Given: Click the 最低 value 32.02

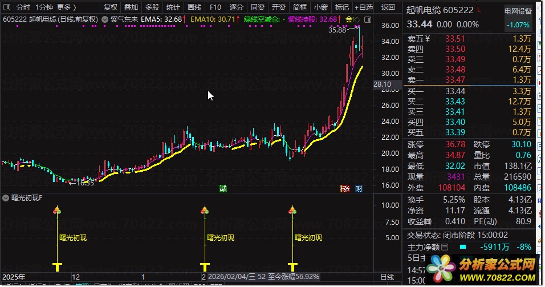Looking at the screenshot, I should tap(455, 166).
